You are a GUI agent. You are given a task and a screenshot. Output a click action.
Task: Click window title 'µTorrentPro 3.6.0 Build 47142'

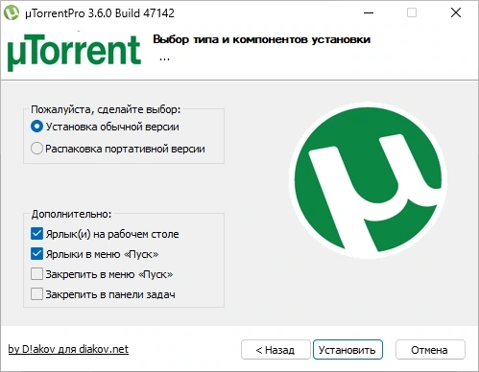tap(100, 13)
